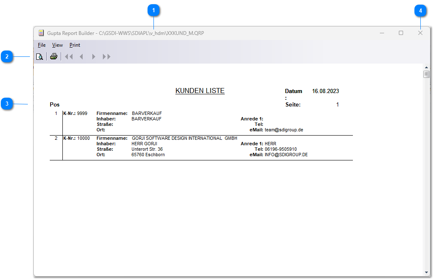The image size is (433, 280).
Task: Click the window title file path
Action: click(151, 33)
